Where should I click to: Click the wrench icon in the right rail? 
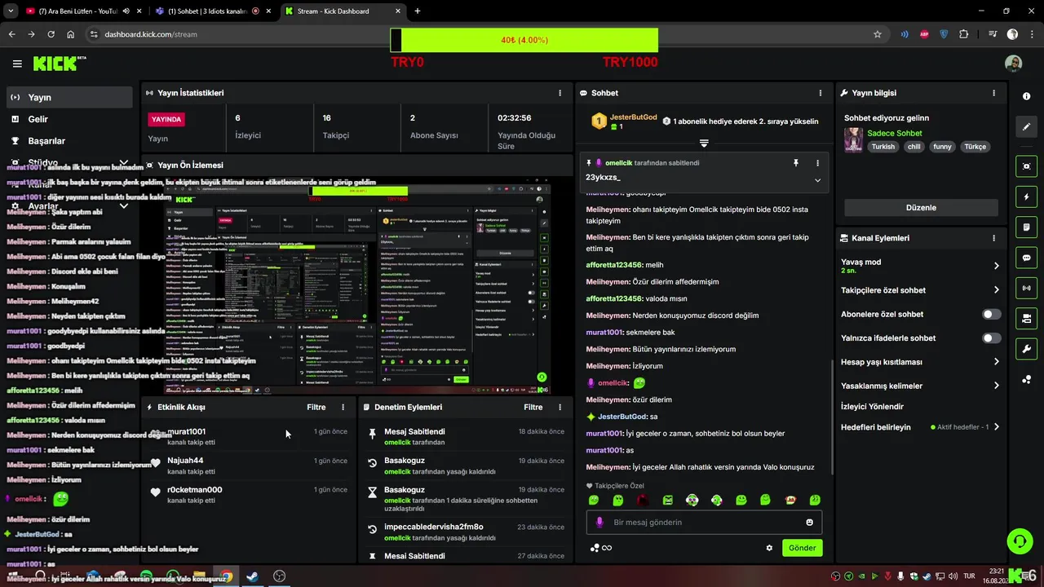[1026, 349]
